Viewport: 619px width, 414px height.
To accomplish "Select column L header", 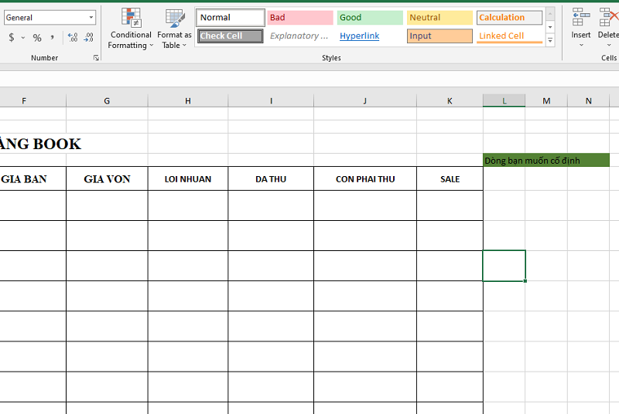I will click(504, 101).
